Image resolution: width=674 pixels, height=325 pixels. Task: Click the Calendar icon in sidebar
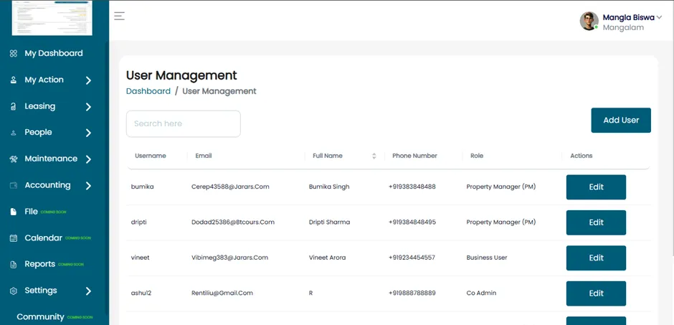[x=14, y=238]
